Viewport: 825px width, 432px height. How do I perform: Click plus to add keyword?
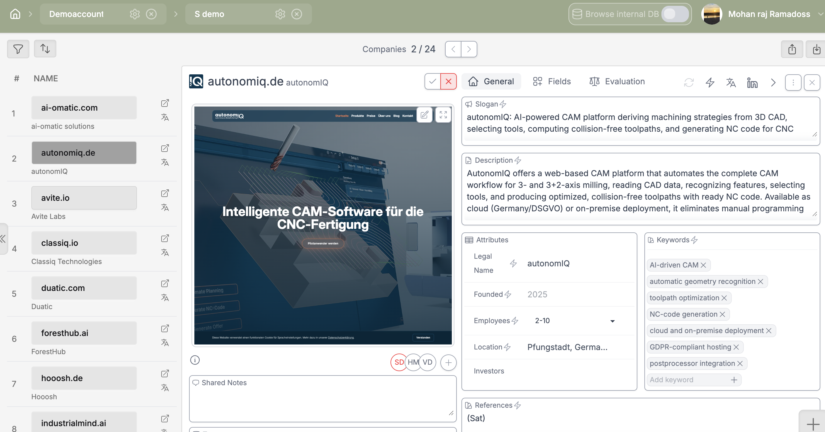click(734, 380)
